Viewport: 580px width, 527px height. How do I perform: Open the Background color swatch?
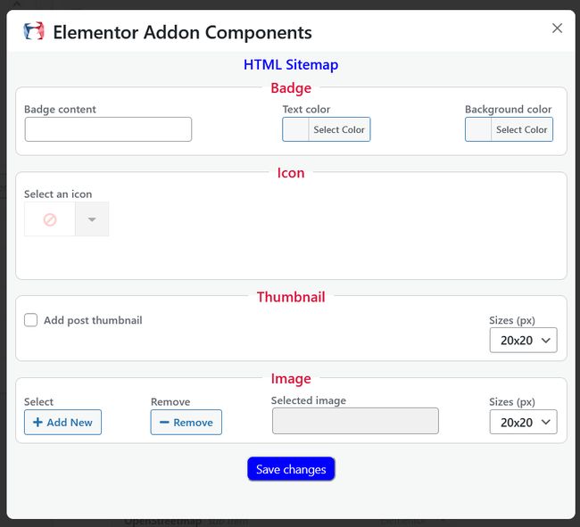(478, 129)
